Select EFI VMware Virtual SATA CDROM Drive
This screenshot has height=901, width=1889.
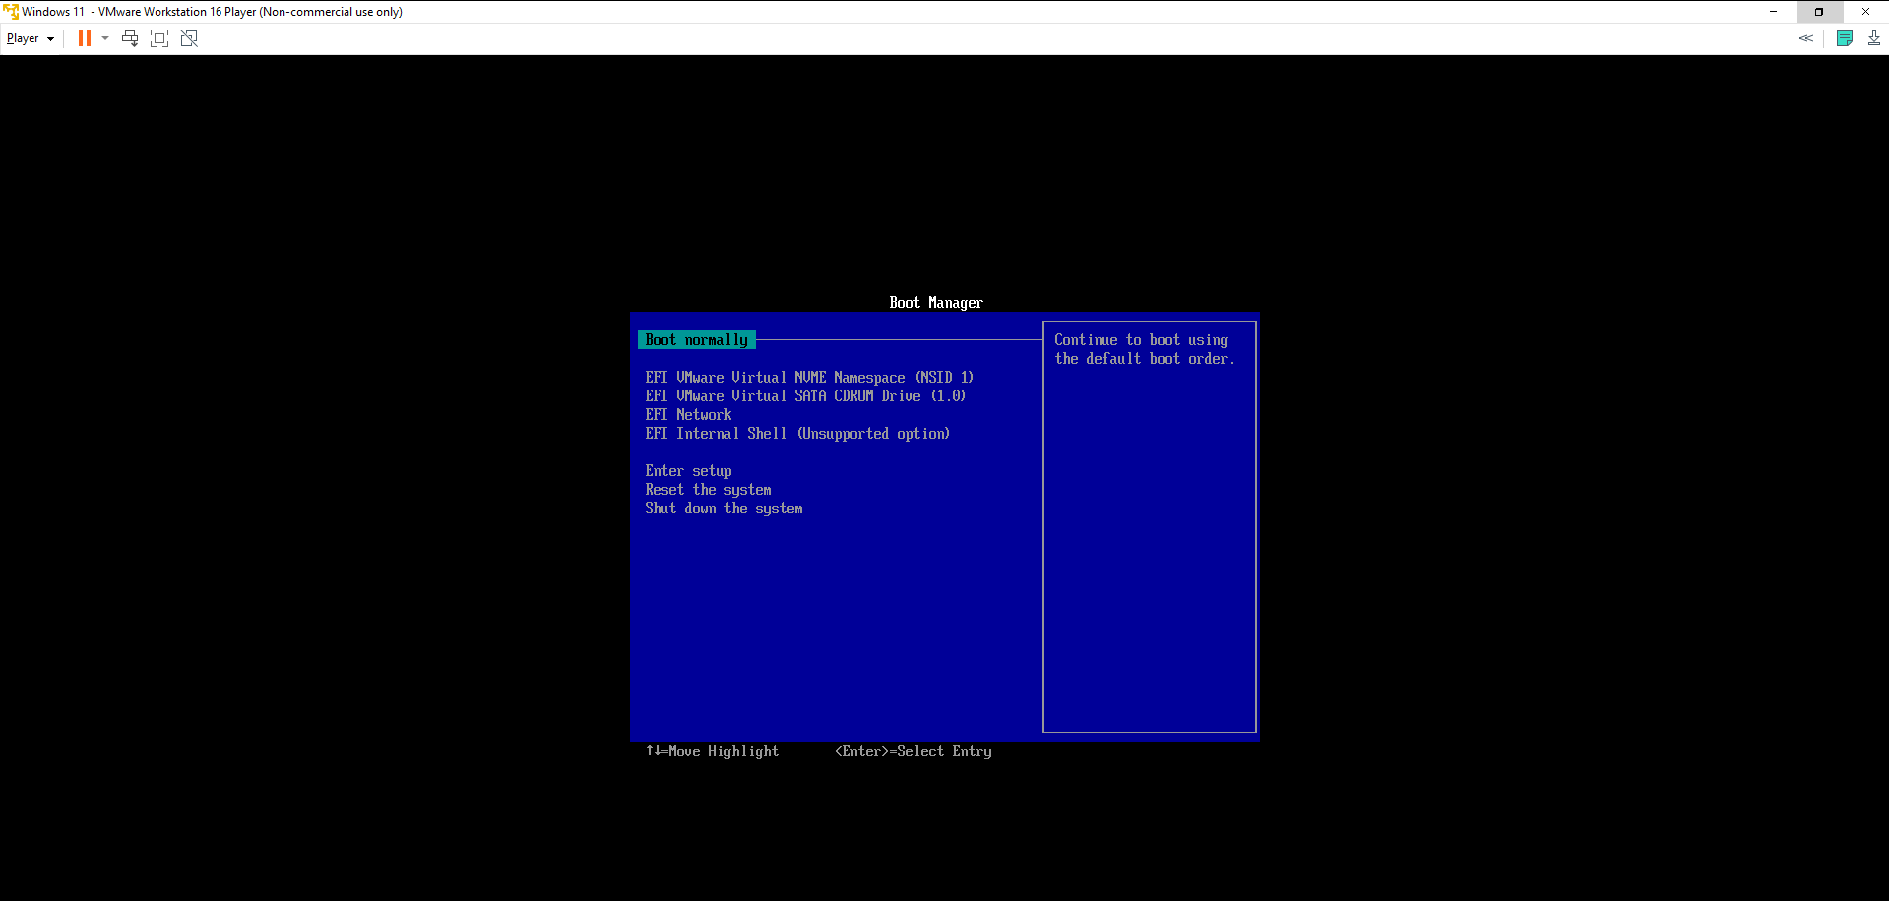coord(805,396)
